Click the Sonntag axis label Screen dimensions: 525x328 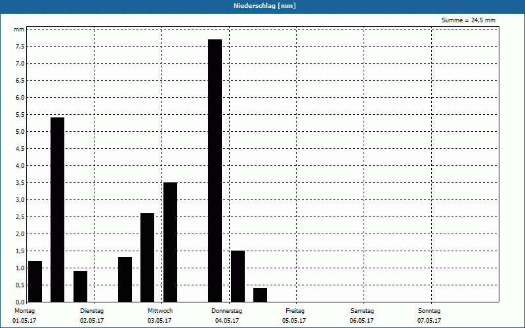click(429, 311)
